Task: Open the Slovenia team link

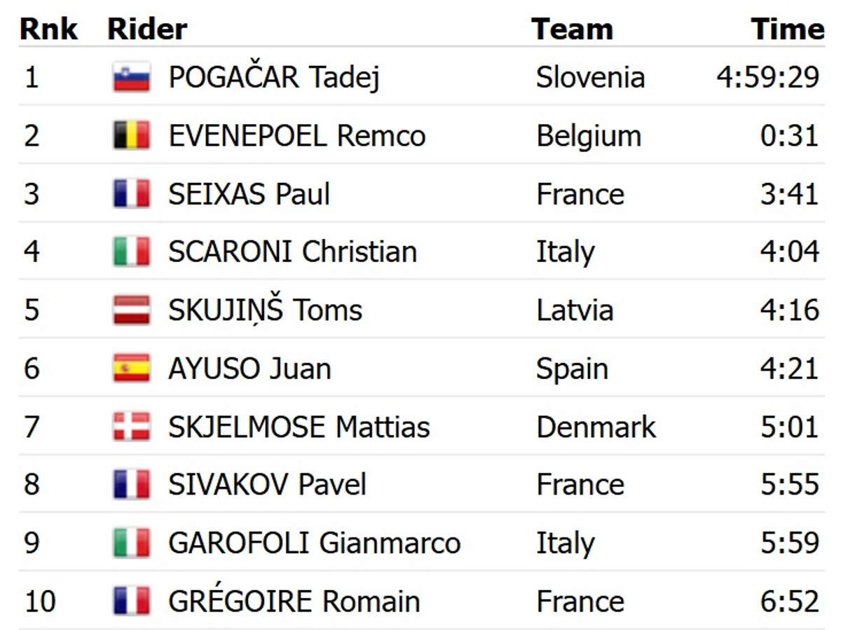Action: 590,77
